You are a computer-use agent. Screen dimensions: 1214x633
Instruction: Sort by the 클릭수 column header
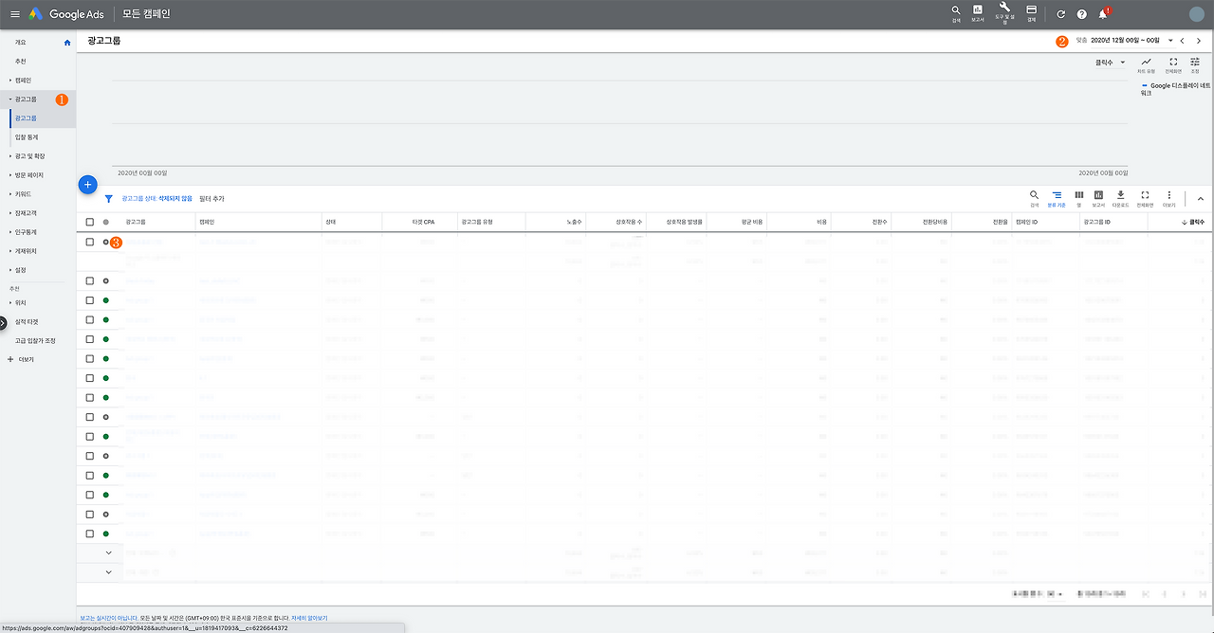1196,222
